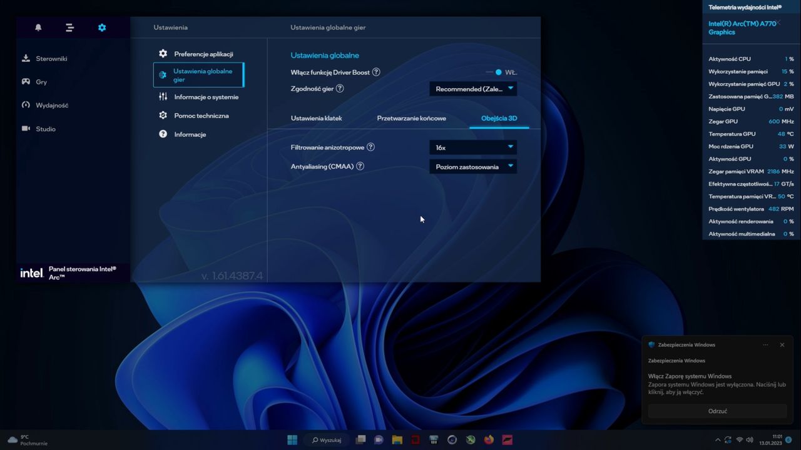Open Task View in taskbar
The image size is (801, 450).
[360, 440]
